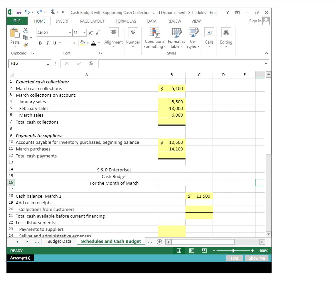Add a new sheet
Viewport: 335px width, 282px height.
coord(159,242)
